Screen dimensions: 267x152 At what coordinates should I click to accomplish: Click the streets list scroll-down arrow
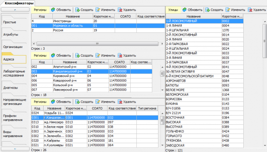tap(265, 145)
